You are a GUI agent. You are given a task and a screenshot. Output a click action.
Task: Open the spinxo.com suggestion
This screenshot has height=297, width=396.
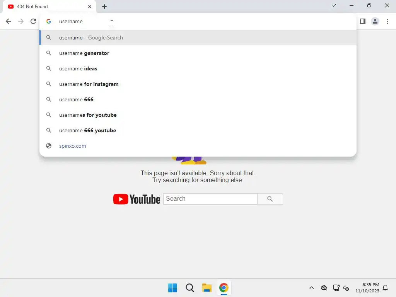198,146
